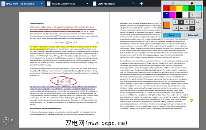This screenshot has height=130, width=206.
Task: Pick the magenta color swatch
Action: [x=172, y=15]
